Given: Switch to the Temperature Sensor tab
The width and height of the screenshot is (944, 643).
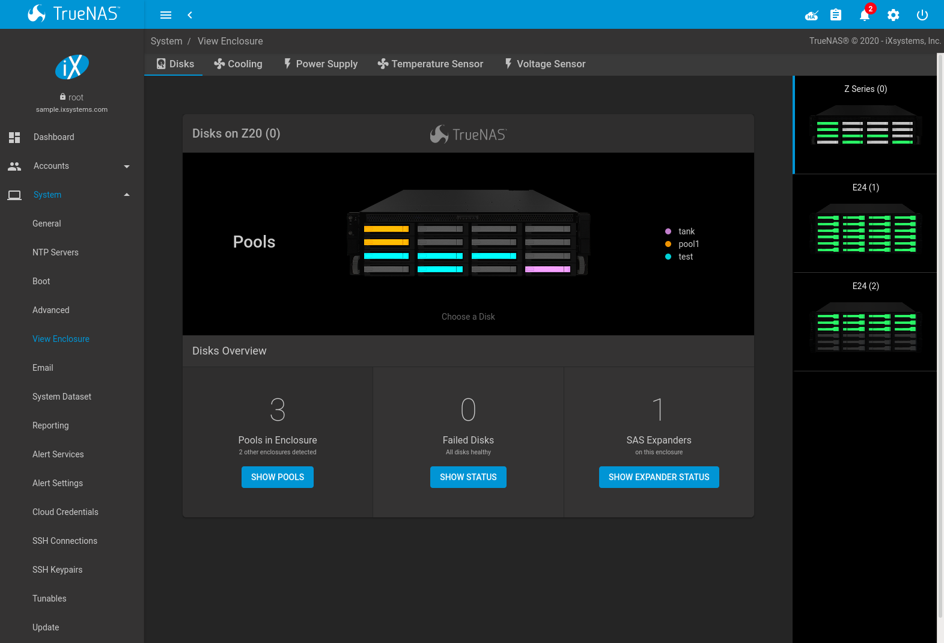Looking at the screenshot, I should pos(430,64).
